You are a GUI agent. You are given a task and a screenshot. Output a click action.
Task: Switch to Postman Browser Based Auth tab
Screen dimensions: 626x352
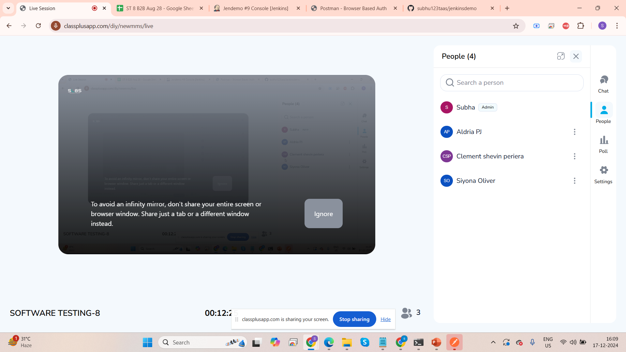(353, 8)
